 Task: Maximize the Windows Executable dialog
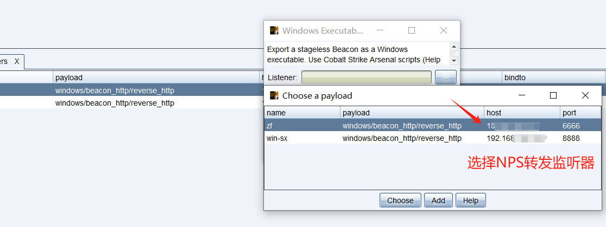(412, 30)
